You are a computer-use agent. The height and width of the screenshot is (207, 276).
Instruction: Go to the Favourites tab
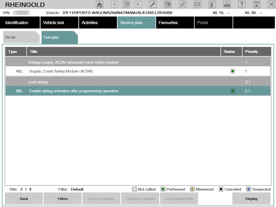tap(175, 22)
